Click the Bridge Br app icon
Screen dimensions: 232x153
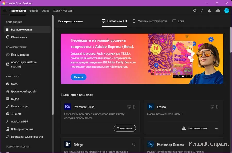point(68,144)
